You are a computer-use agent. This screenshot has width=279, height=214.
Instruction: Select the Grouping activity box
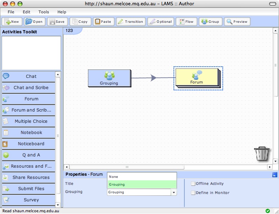point(109,78)
